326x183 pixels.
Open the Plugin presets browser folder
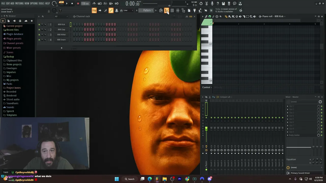point(14,39)
